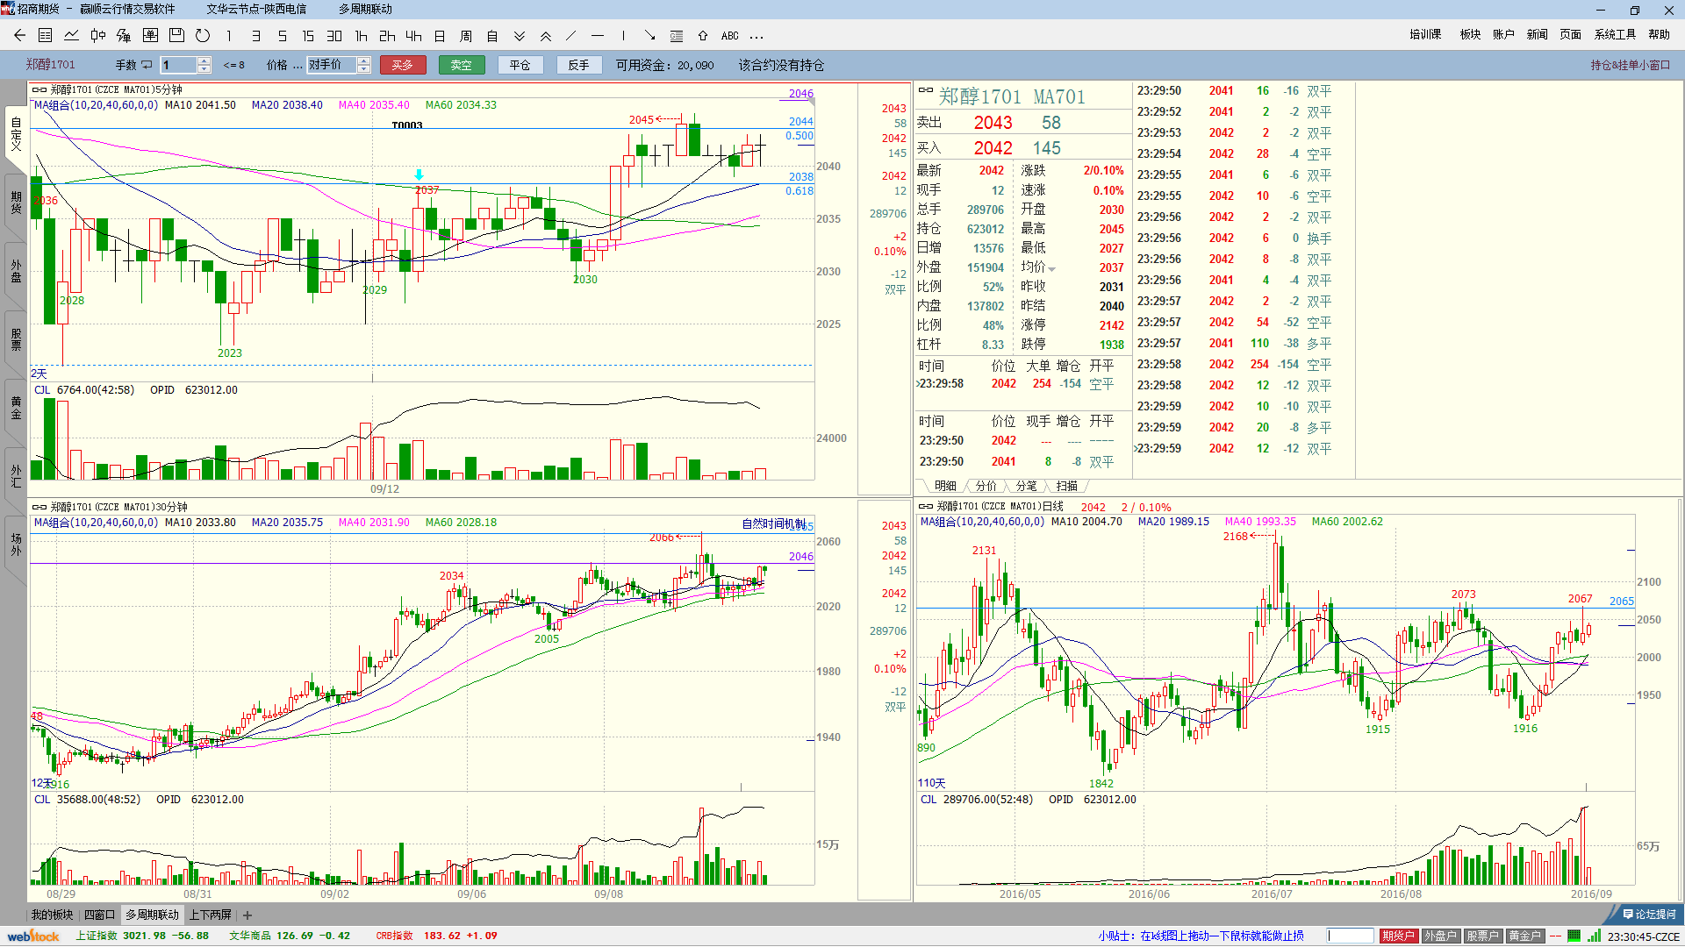Select the 黄金 sidebar tab
Viewport: 1685px width, 947px height.
16,408
